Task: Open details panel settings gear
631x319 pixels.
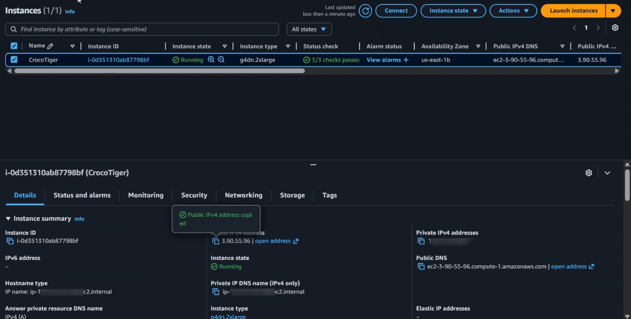Action: (588, 172)
